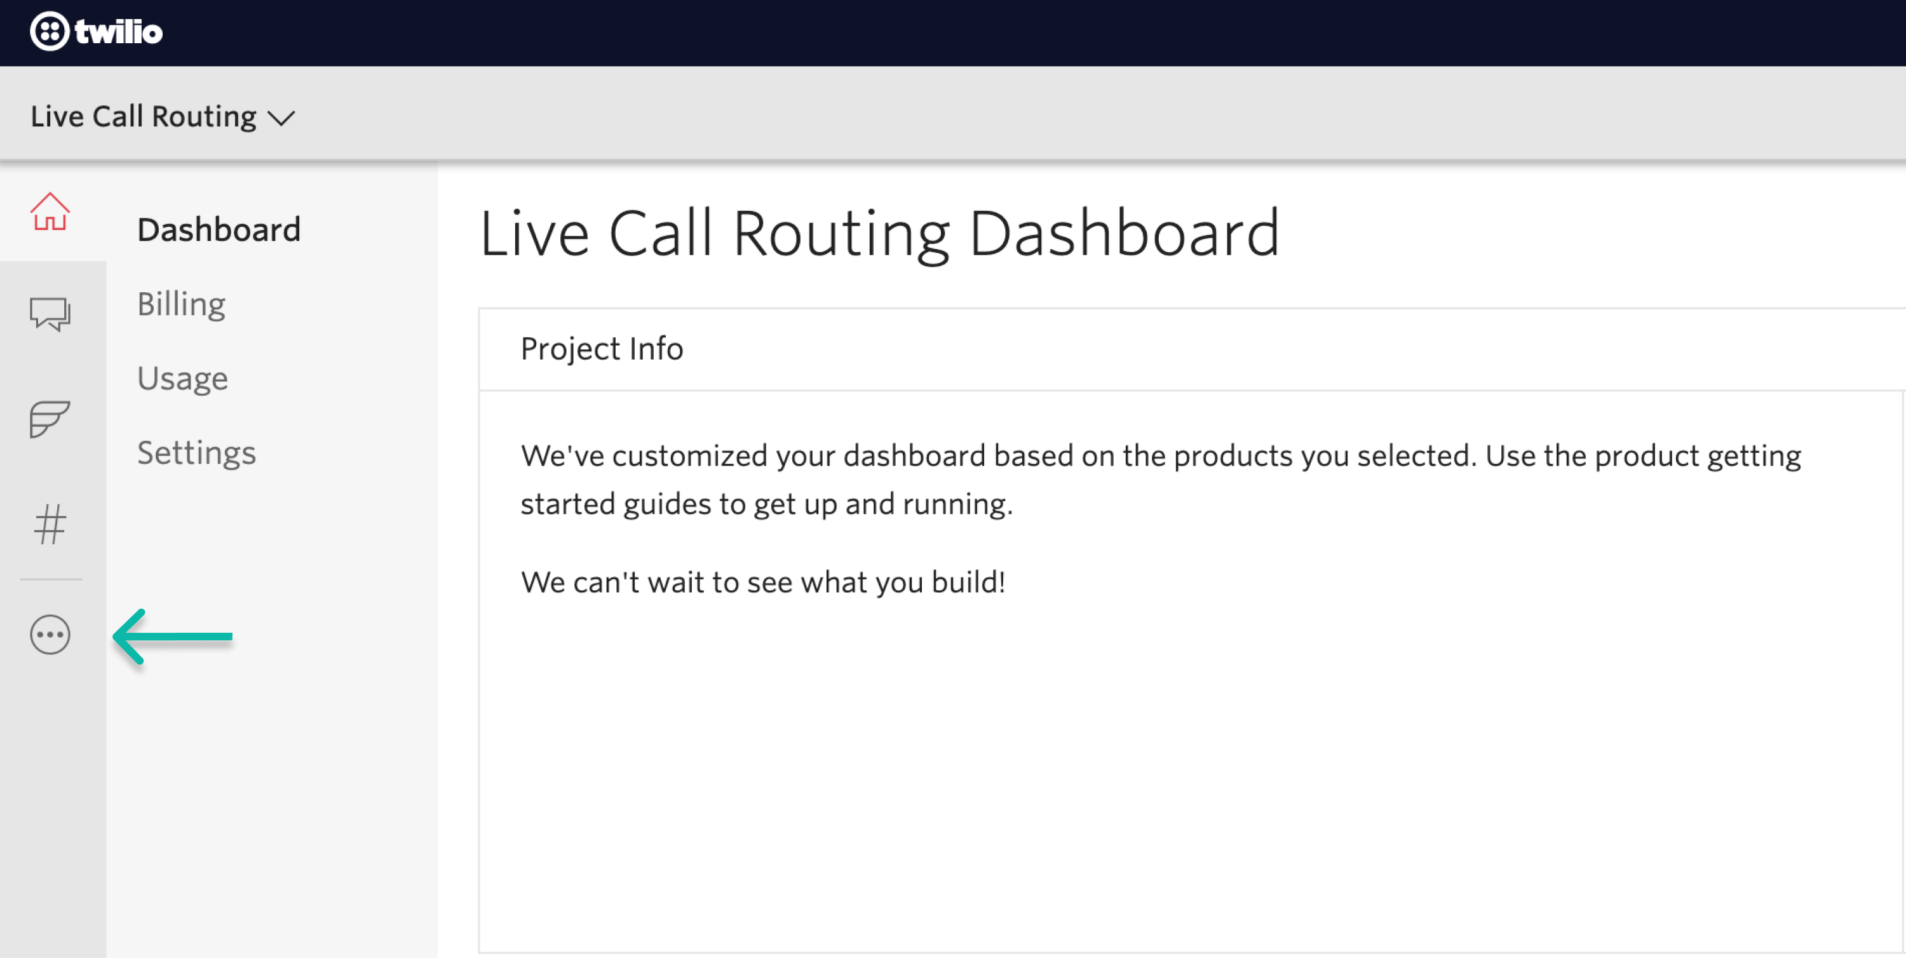Expand the Live Call Routing chevron arrow
Screen dimensions: 1906x958
click(281, 118)
